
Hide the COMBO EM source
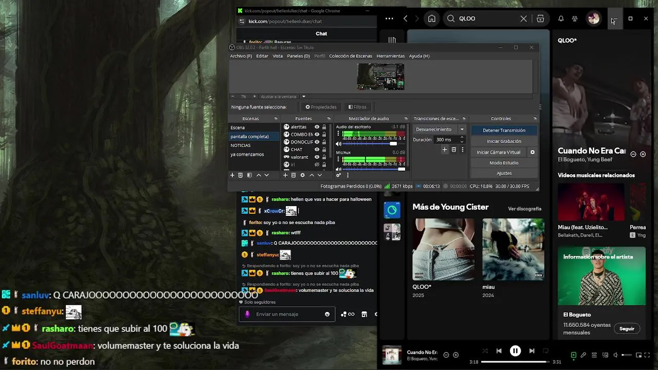pyautogui.click(x=317, y=135)
